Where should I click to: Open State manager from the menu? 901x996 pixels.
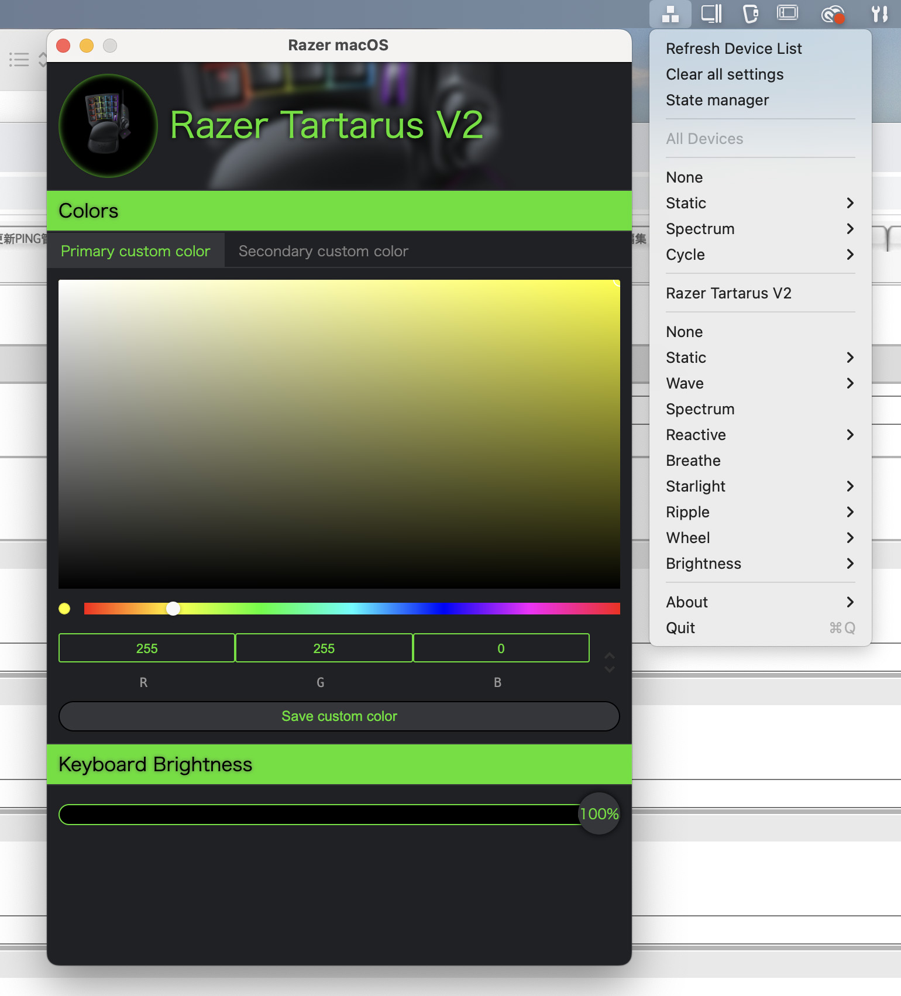[x=761, y=100]
